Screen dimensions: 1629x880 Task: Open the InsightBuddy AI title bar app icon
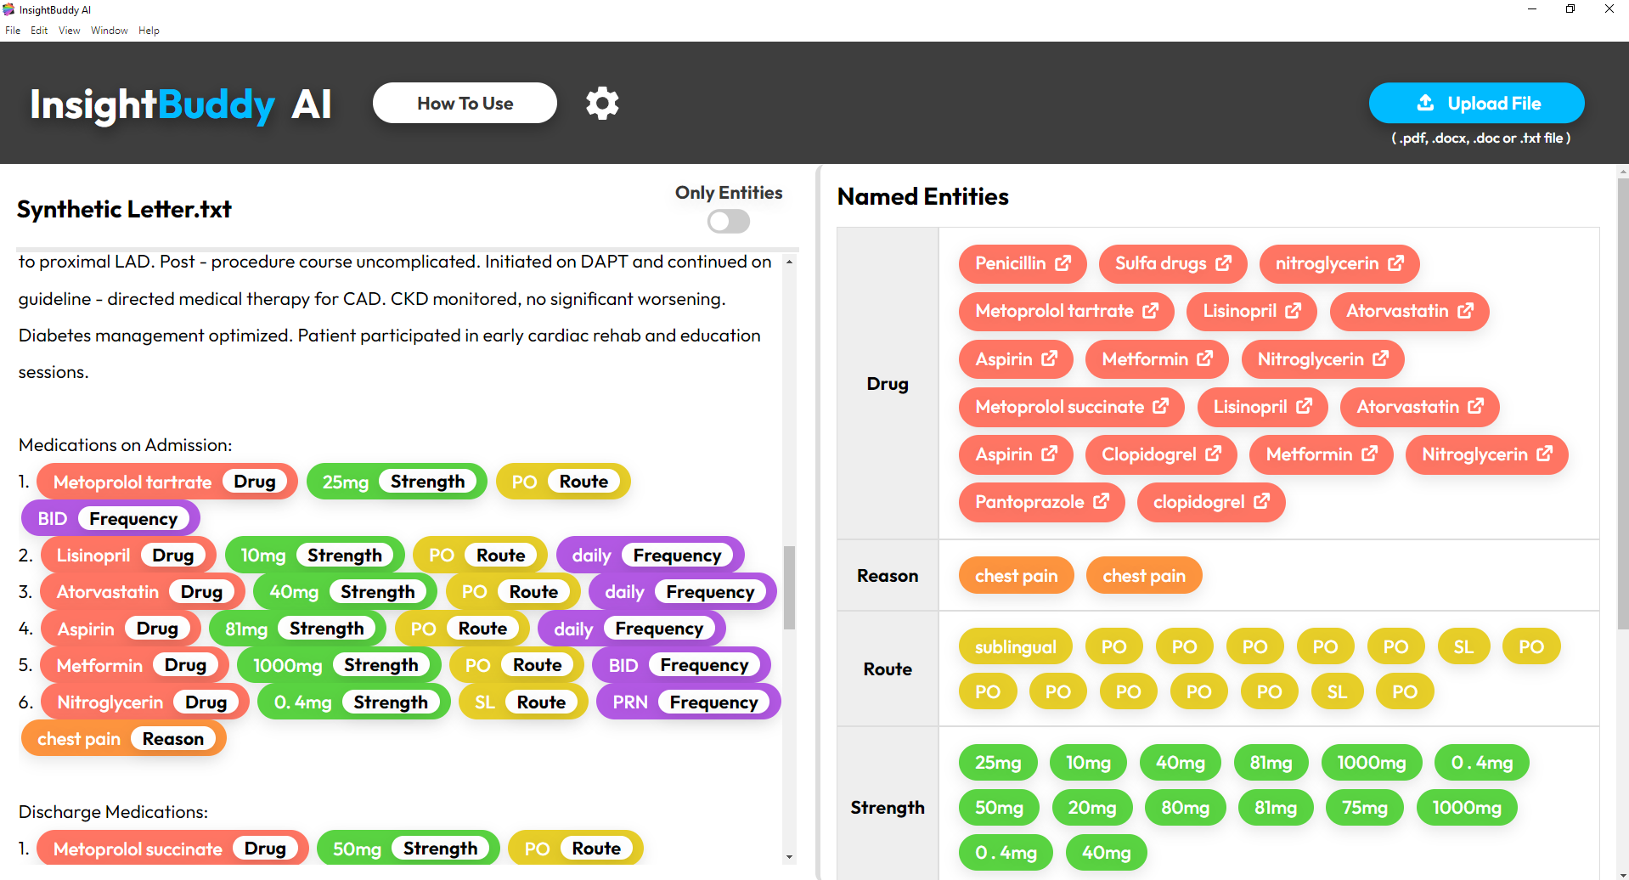tap(8, 9)
